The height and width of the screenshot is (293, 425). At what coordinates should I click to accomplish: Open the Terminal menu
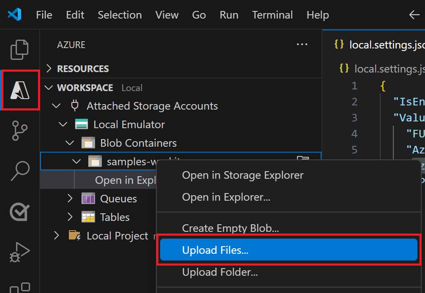pyautogui.click(x=272, y=15)
